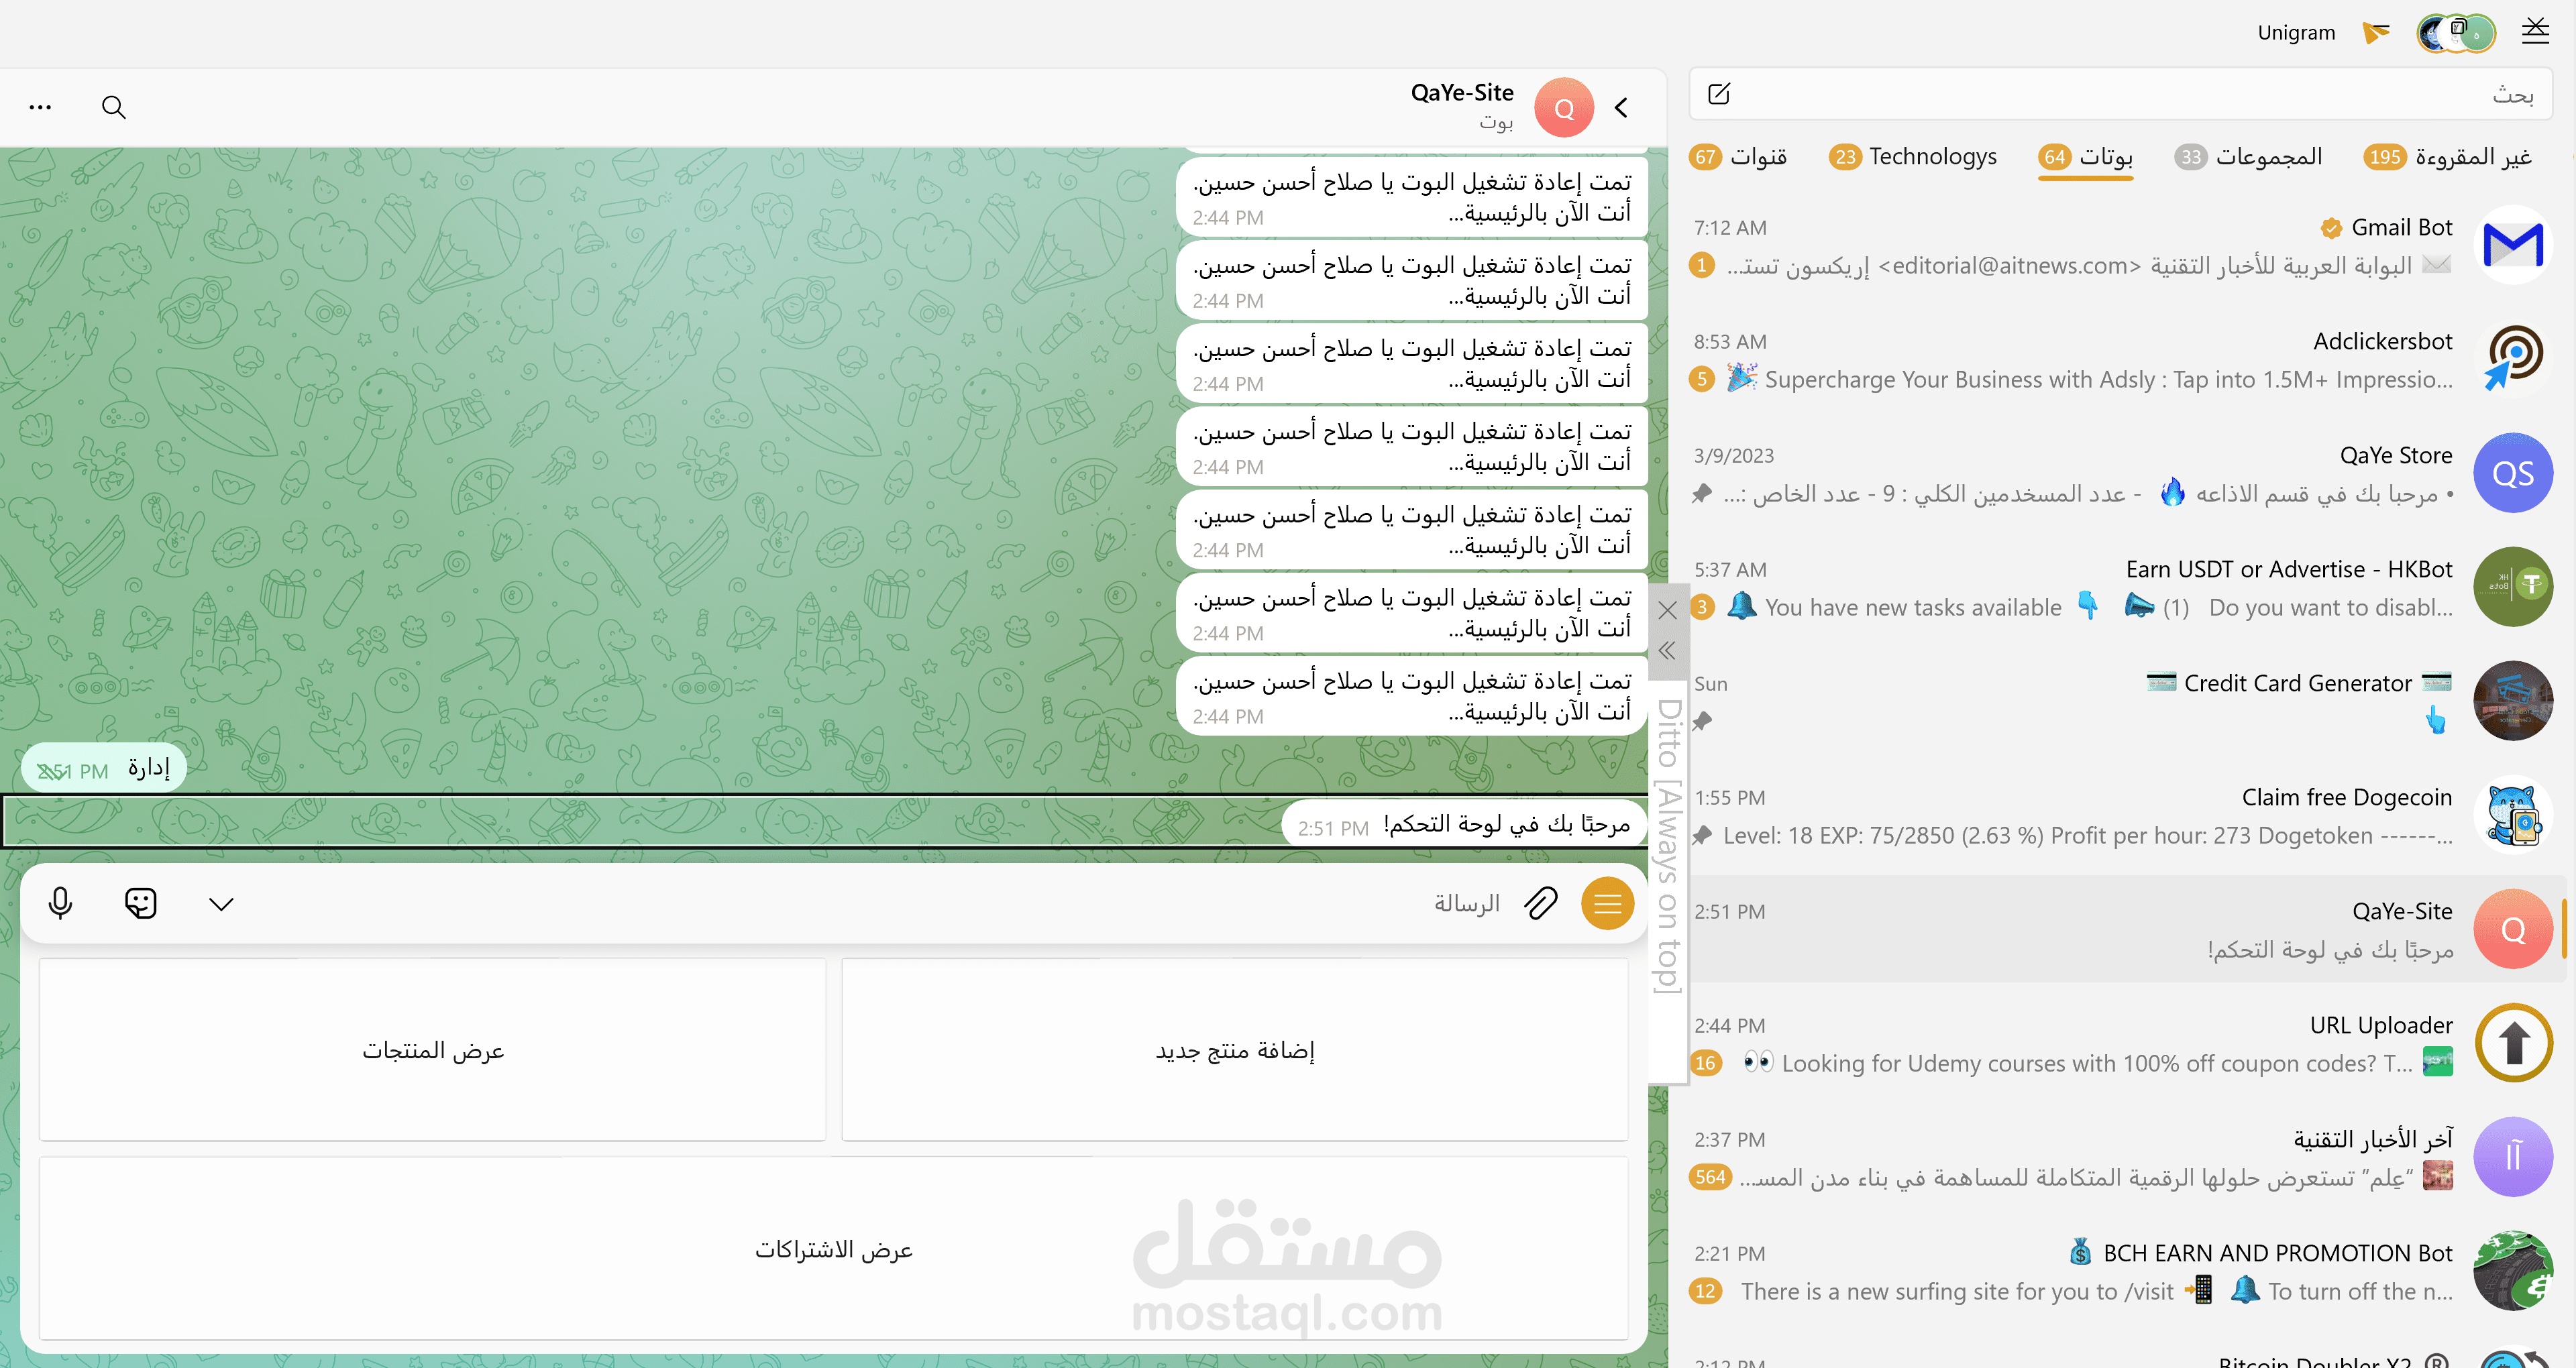Close the Ditto always-on-top side panel

tap(1667, 610)
